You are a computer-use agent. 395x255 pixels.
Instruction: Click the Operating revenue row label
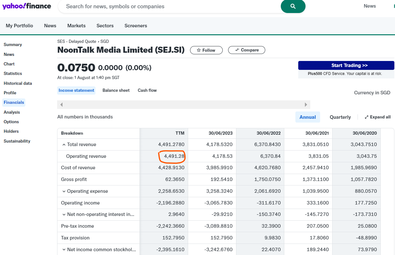(x=86, y=156)
